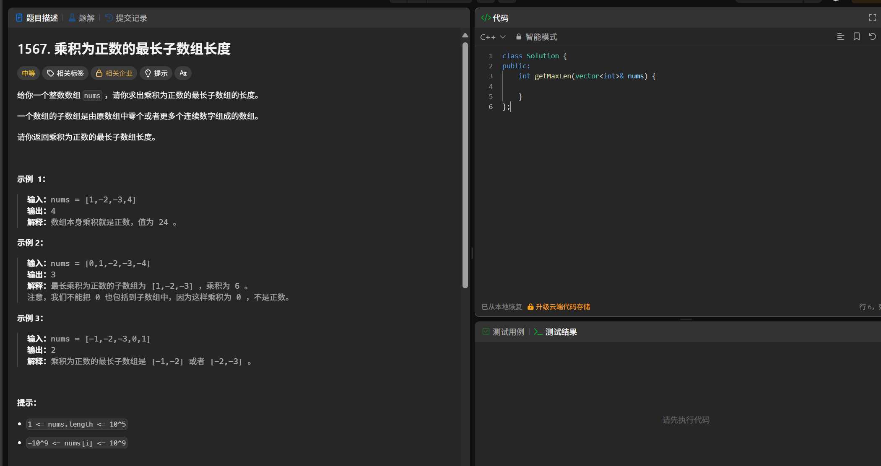The height and width of the screenshot is (466, 881).
Task: Click the format code icon
Action: coord(840,37)
